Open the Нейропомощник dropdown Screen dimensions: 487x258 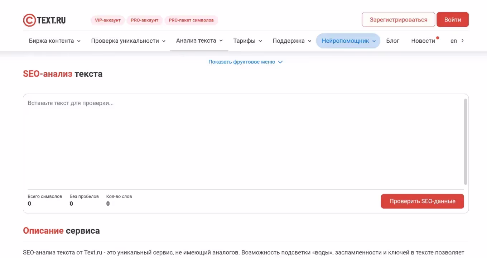click(348, 41)
